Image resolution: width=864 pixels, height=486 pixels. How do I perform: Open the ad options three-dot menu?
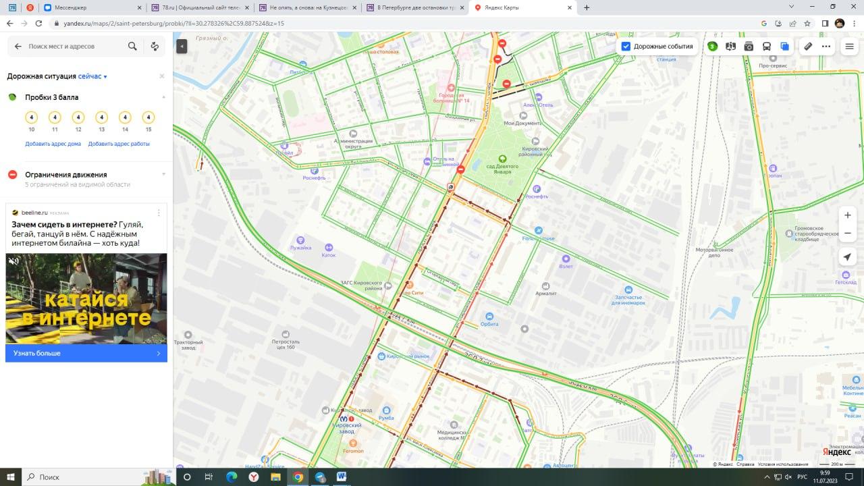pos(159,213)
